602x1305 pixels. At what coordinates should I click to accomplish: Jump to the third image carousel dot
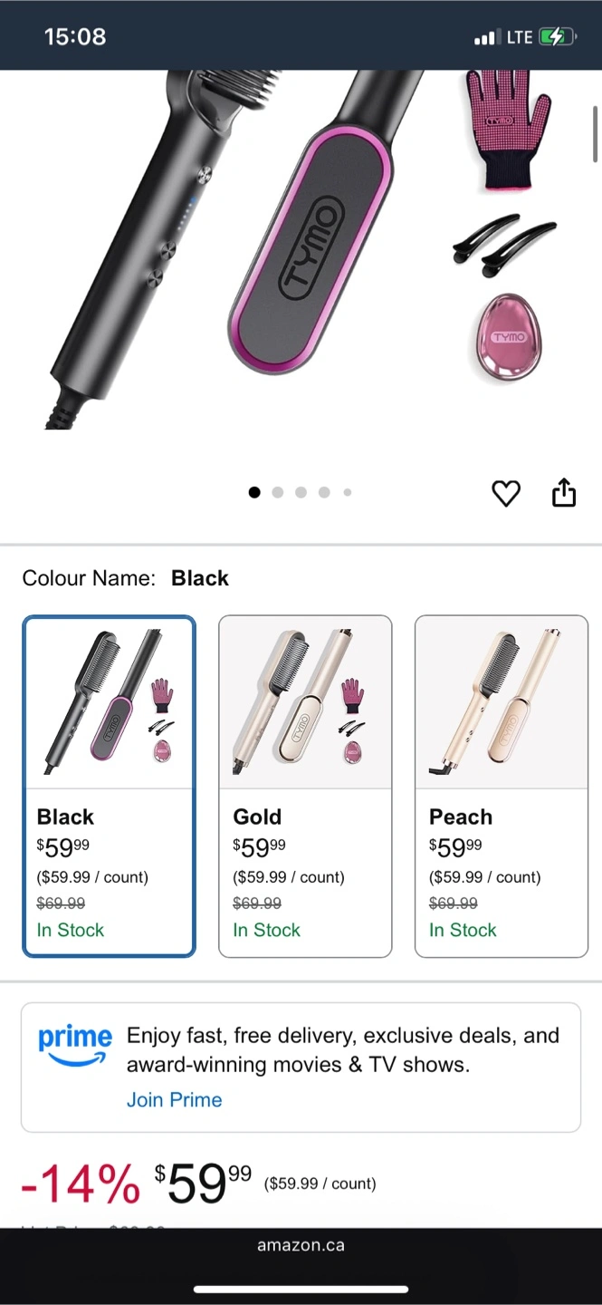(301, 492)
